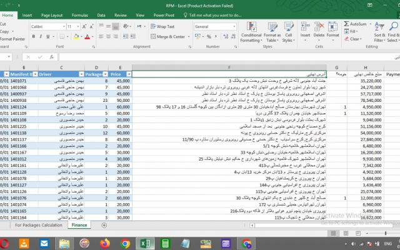
Task: Open the Power Pivot tab
Action: pos(164,15)
